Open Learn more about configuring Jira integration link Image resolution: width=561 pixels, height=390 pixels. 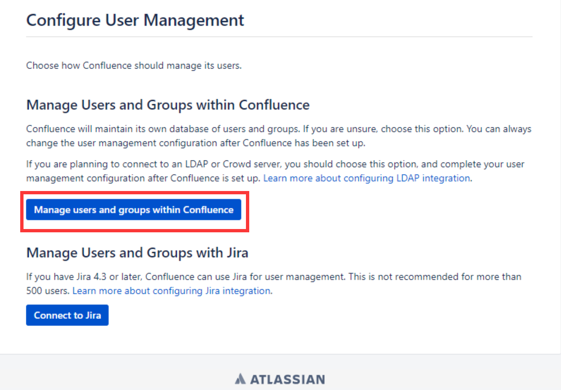click(x=171, y=291)
